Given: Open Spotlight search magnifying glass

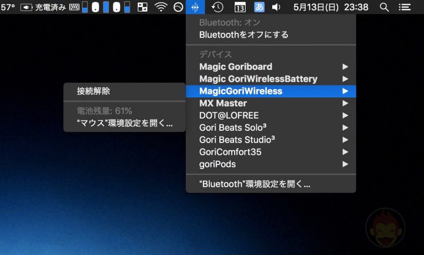Looking at the screenshot, I should (x=384, y=7).
